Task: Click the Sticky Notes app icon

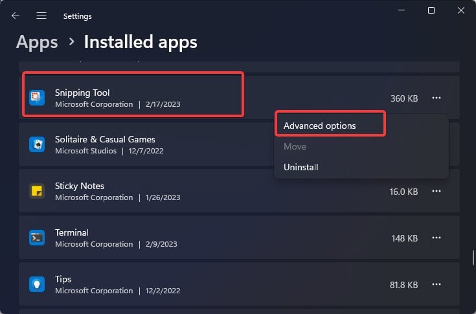Action: (37, 191)
